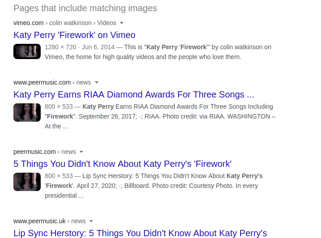Click the www.peermusic.uk › news breadcrumb
The width and height of the screenshot is (321, 238).
tap(50, 221)
